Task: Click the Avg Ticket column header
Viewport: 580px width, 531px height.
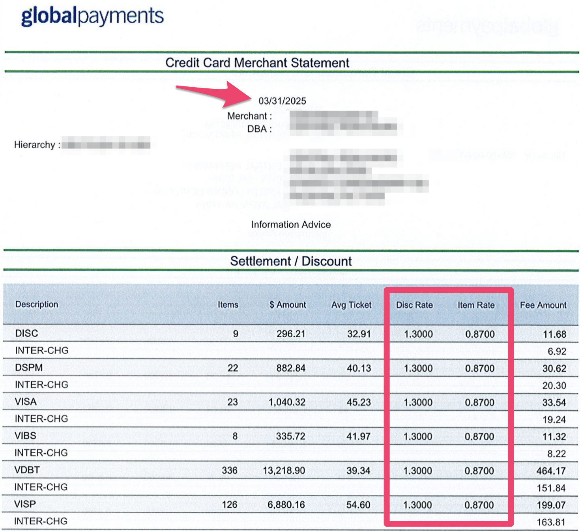Action: pyautogui.click(x=351, y=305)
